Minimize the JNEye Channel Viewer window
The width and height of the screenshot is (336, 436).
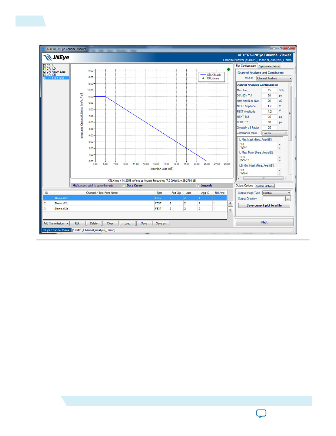274,48
